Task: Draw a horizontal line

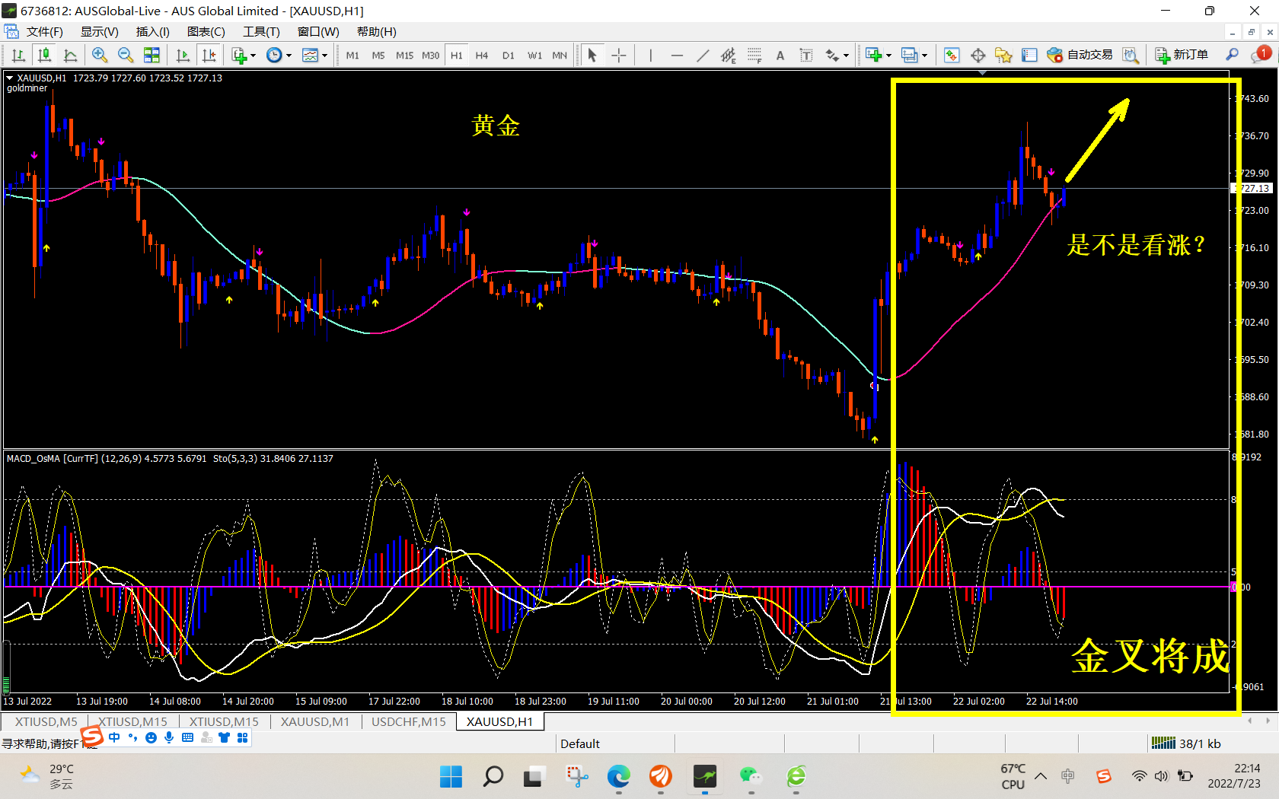Action: 677,55
